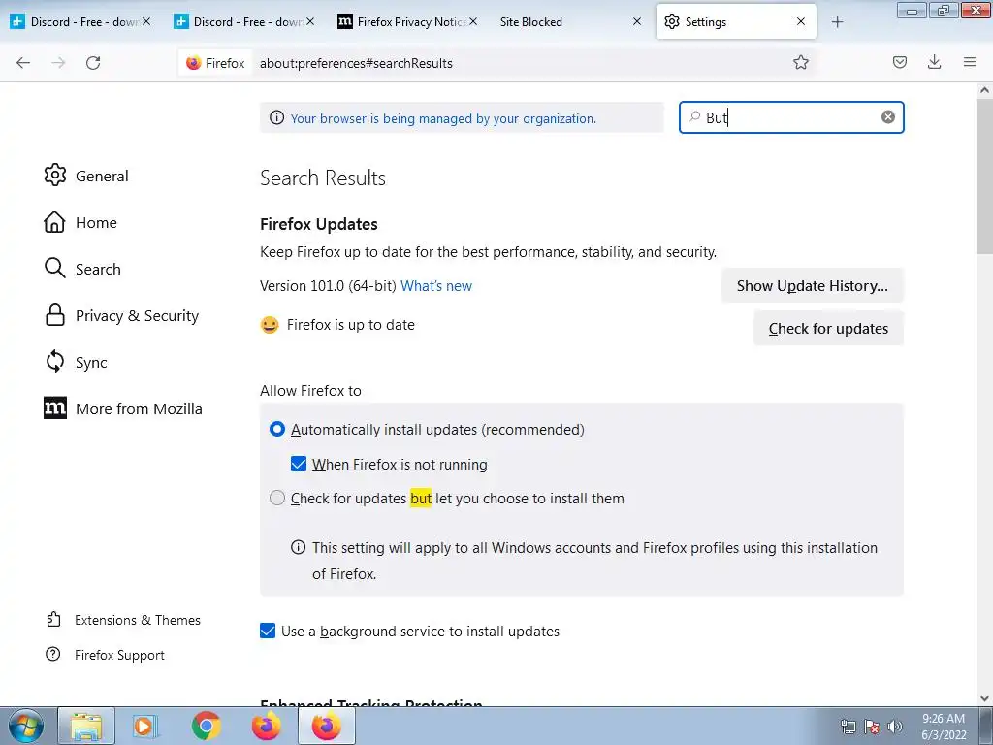Launch Windows Media Player from taskbar
Screen dimensions: 993x745
pos(146,727)
